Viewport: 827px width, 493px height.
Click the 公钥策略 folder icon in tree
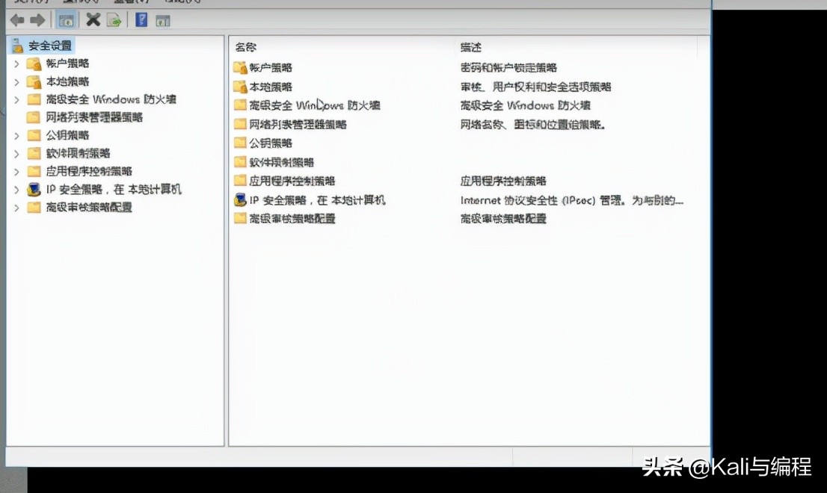coord(34,135)
